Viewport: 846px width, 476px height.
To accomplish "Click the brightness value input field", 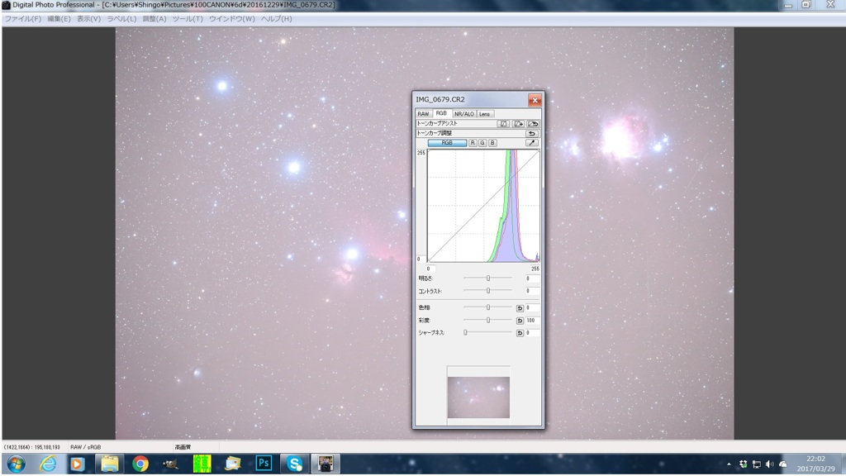I will point(532,278).
